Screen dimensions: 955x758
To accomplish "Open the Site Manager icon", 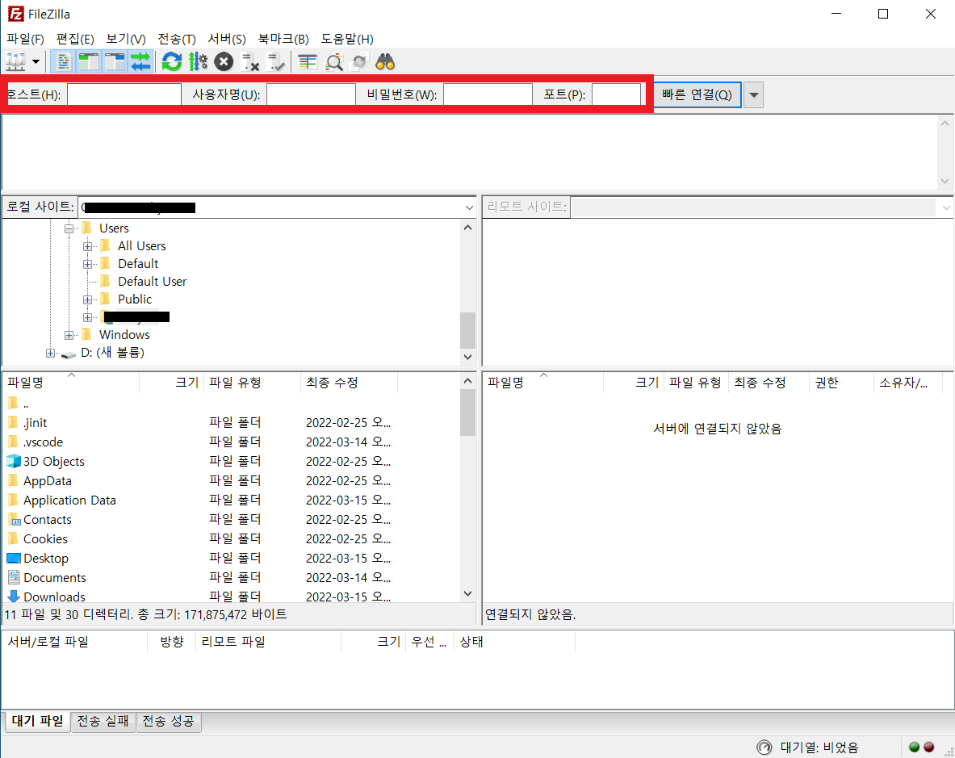I will click(16, 61).
